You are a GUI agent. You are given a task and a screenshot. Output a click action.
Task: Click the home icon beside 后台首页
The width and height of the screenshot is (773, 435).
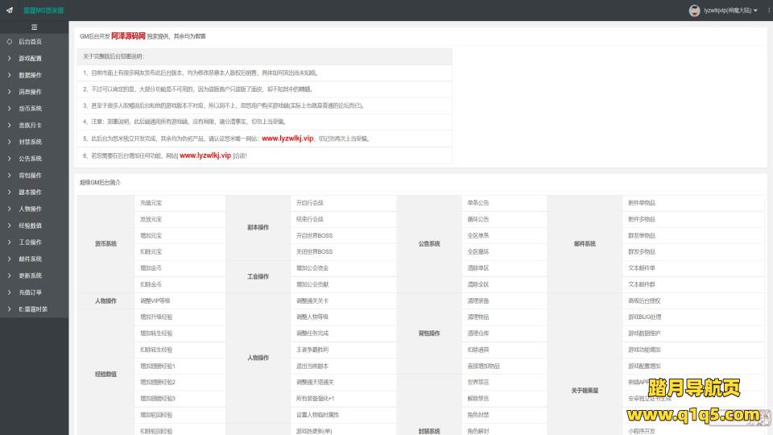[x=9, y=42]
